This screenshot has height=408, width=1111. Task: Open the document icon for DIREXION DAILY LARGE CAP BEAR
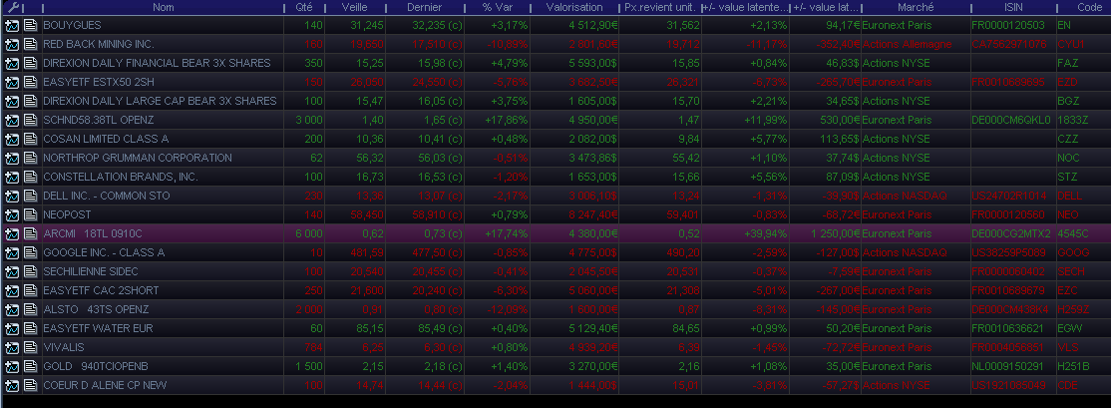tap(30, 102)
